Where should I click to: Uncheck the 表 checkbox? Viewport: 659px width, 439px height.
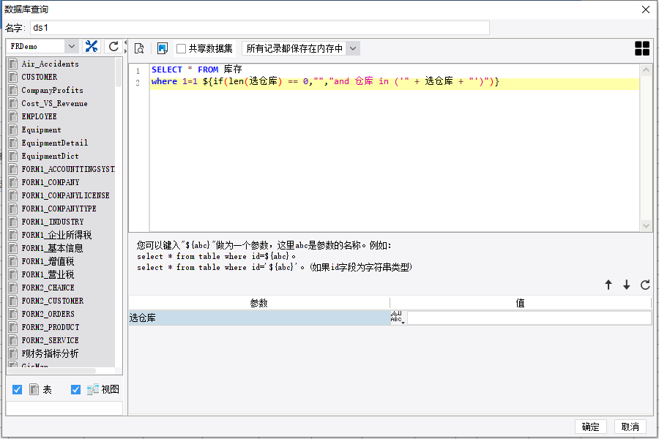[x=18, y=389]
